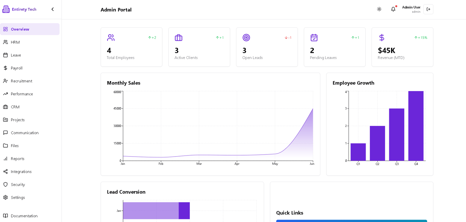Open the notifications bell
466x222 pixels.
tap(393, 9)
